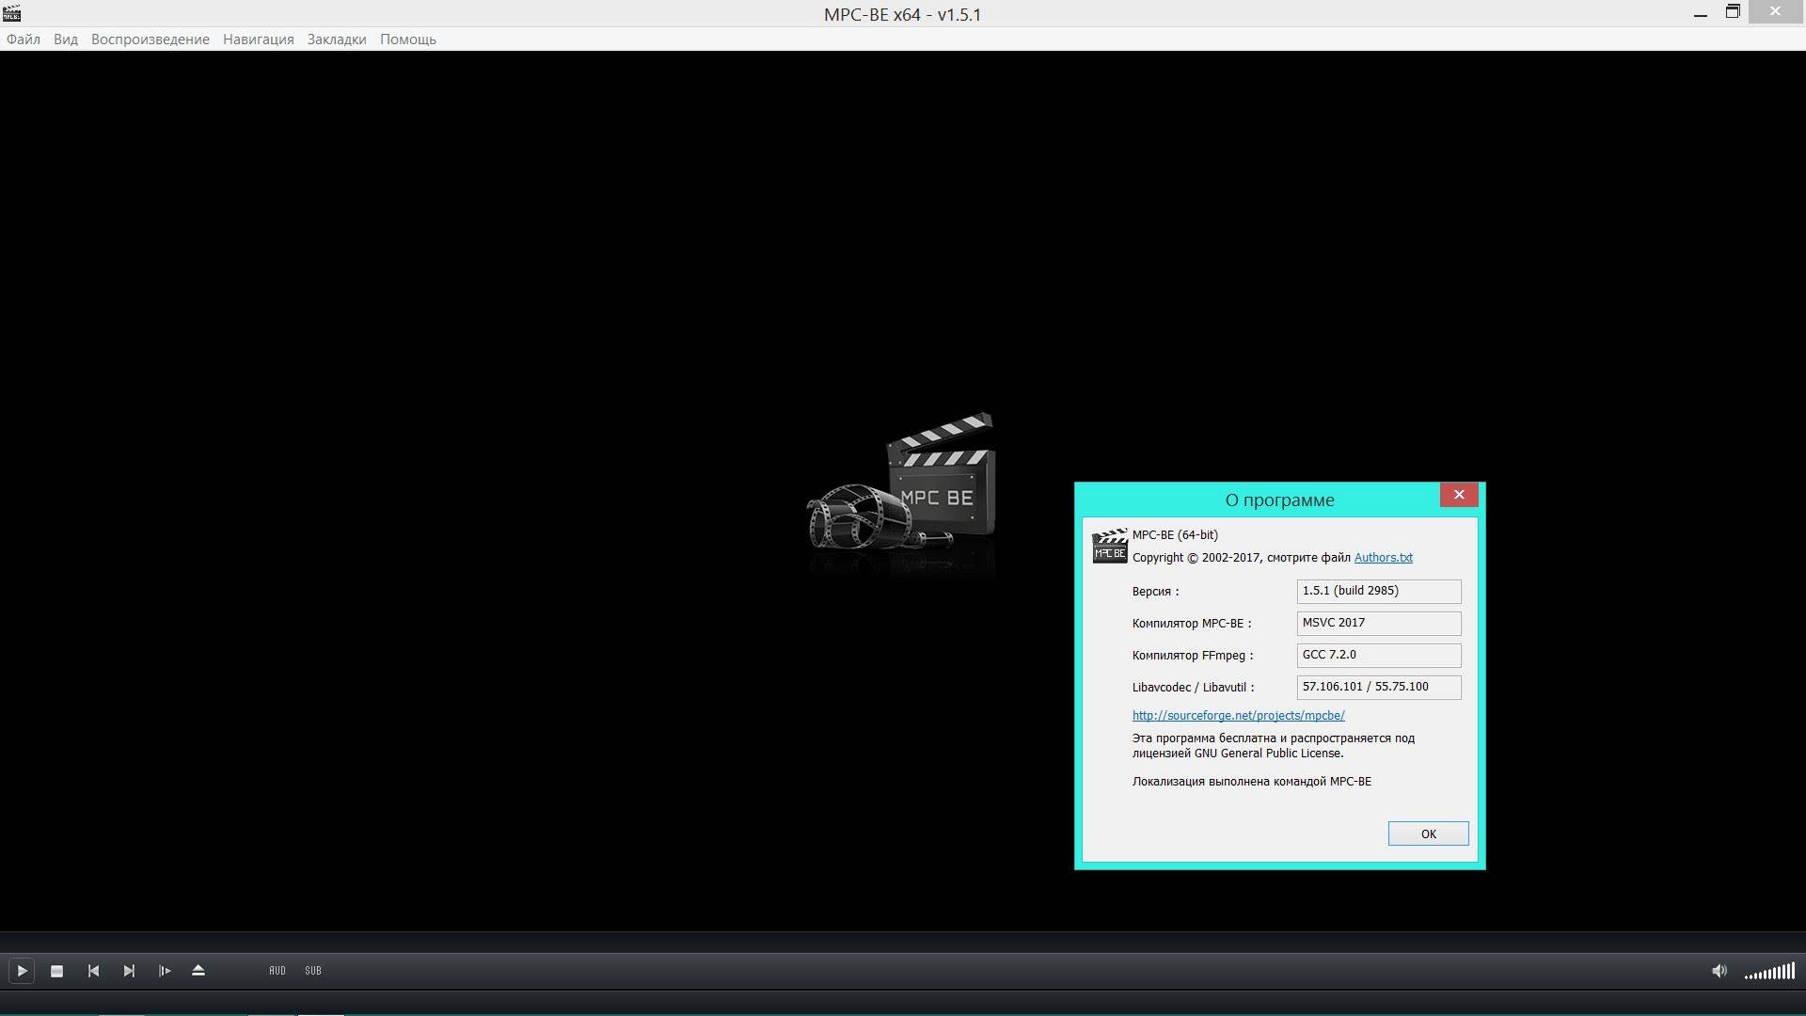Click the 'Локализация выполнена командой MPC-BE' text

pyautogui.click(x=1252, y=781)
